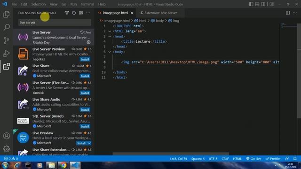This screenshot has height=169, width=301.
Task: Open the Search view in activity bar
Action: 6,27
